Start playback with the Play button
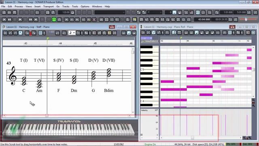This screenshot has width=259, height=146. coord(20,19)
